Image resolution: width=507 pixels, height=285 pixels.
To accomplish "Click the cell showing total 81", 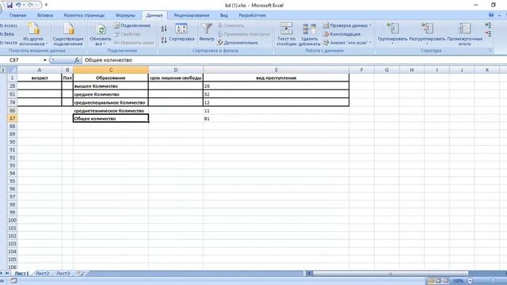I will [276, 119].
